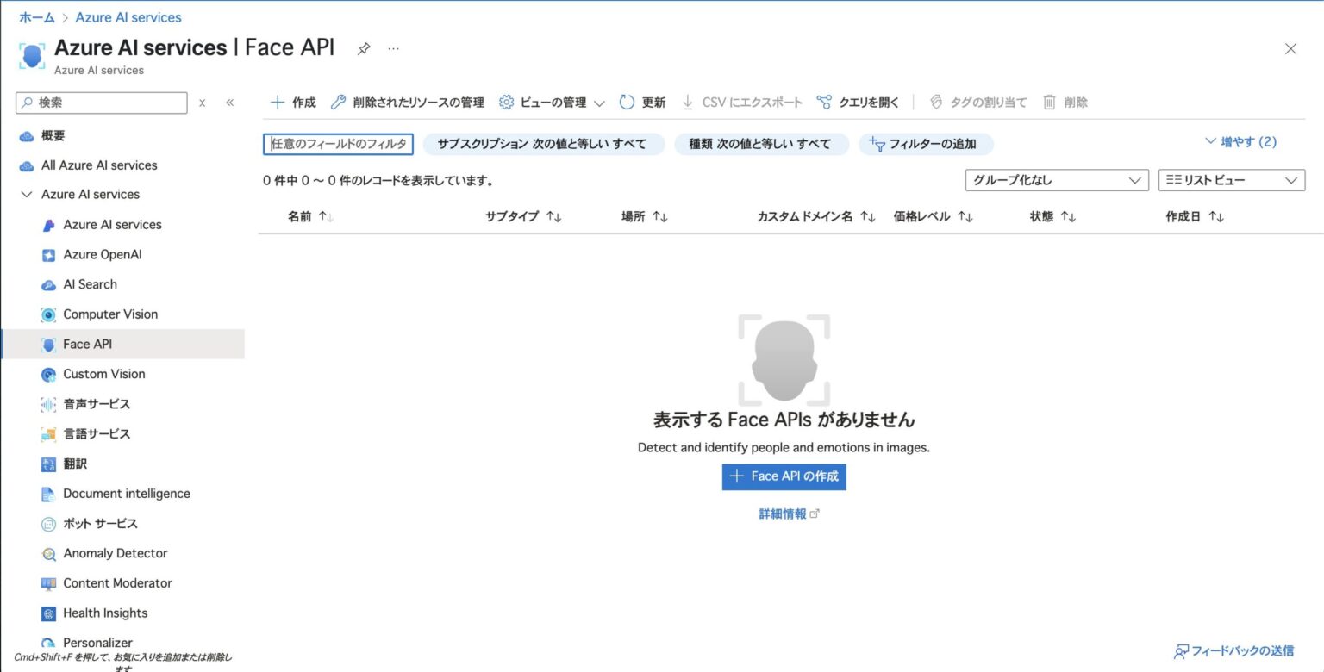The width and height of the screenshot is (1324, 672).
Task: Open Content Moderator service
Action: [x=118, y=583]
